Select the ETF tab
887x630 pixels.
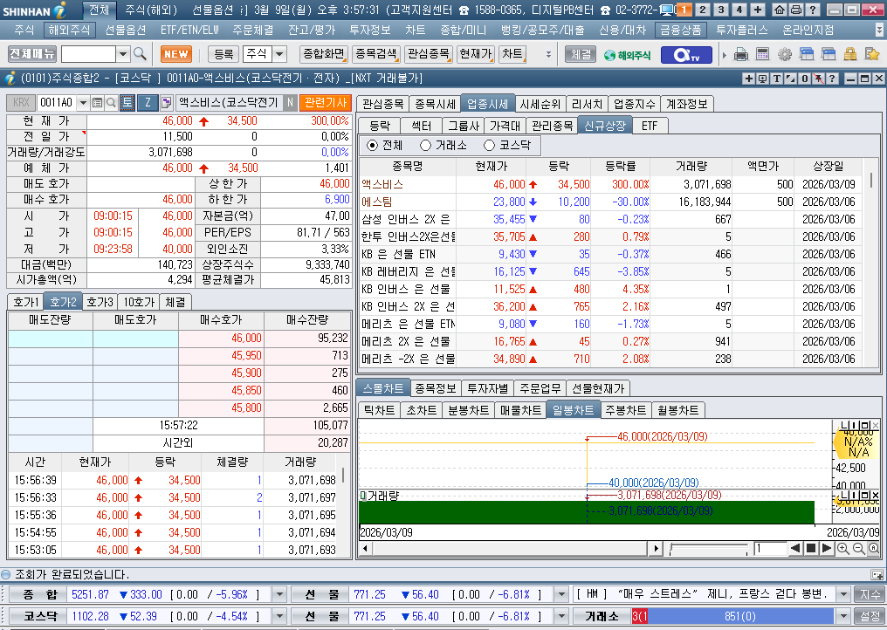650,126
